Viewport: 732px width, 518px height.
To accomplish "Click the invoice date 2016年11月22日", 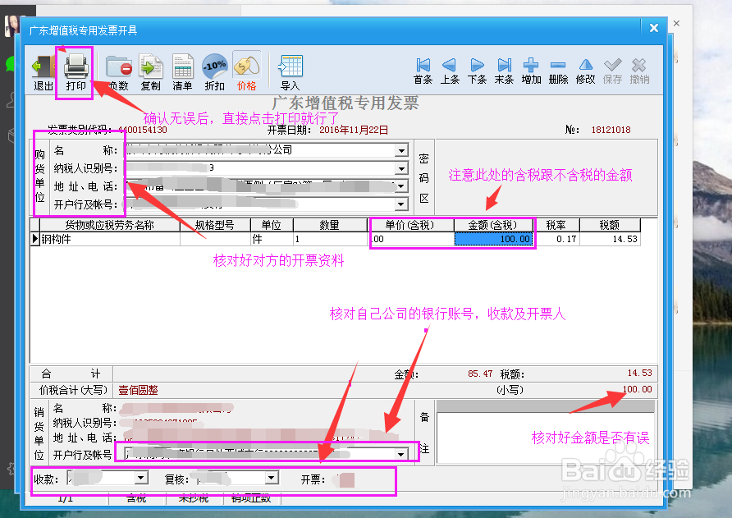I will pos(354,130).
